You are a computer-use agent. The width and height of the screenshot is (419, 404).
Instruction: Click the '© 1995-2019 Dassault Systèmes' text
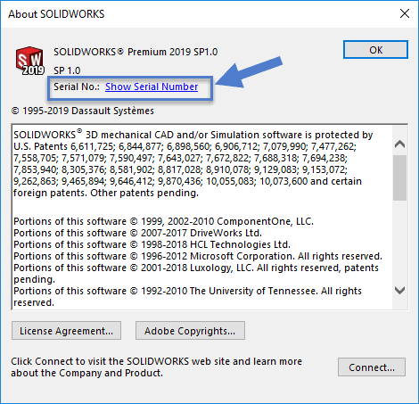(83, 111)
